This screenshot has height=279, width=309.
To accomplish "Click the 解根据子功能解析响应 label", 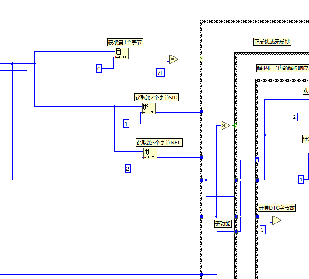I will pos(283,68).
